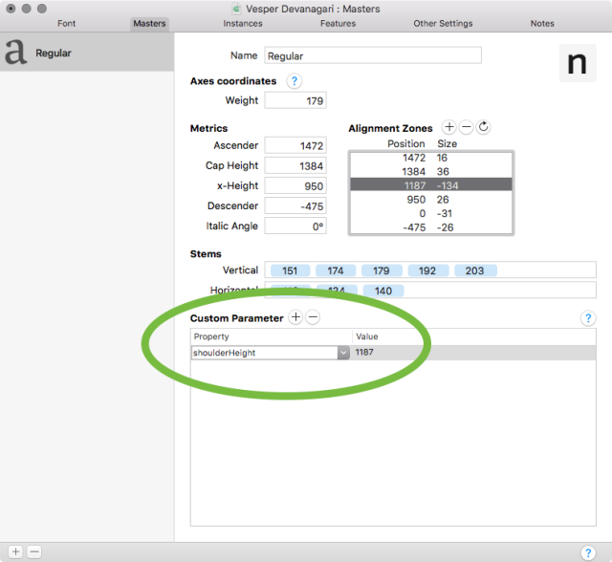Click the master glyph icon 'n' preview
This screenshot has height=562, width=612.
(577, 62)
